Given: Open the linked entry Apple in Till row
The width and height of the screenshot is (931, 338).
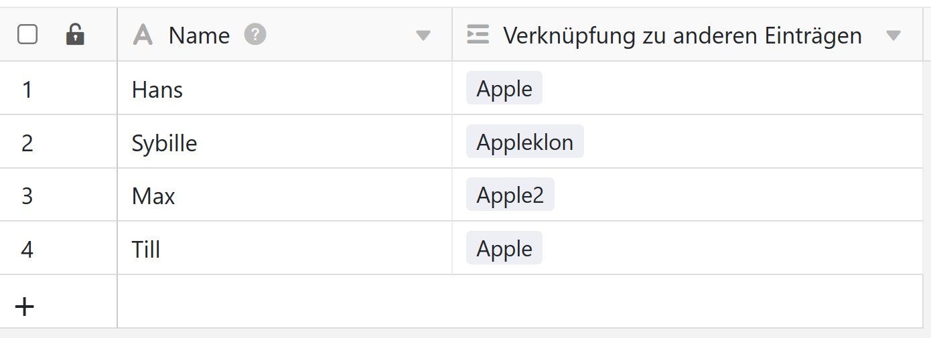Looking at the screenshot, I should [x=504, y=248].
